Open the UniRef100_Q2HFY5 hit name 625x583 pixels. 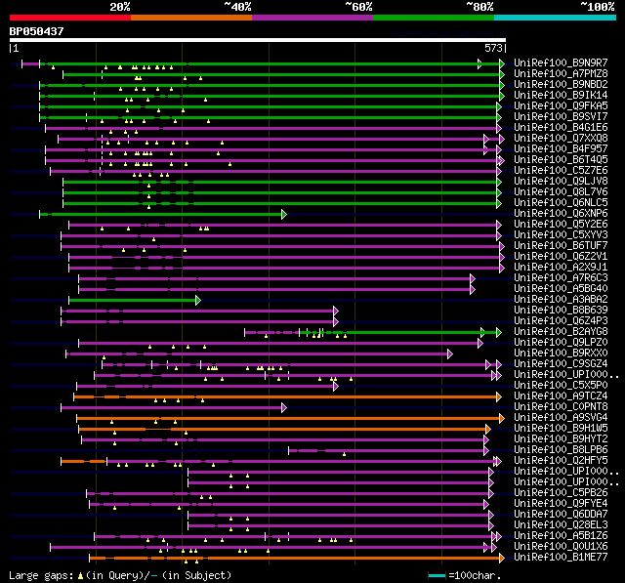(561, 461)
